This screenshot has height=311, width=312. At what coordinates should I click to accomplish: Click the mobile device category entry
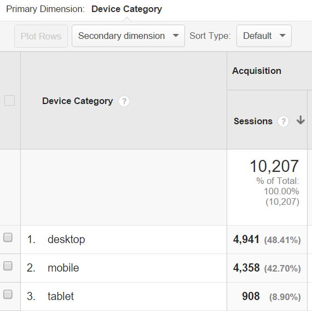tap(63, 268)
